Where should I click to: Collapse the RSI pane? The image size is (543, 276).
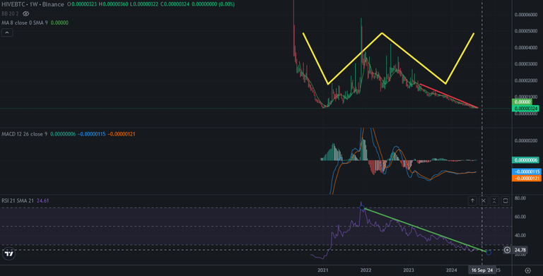point(494,200)
